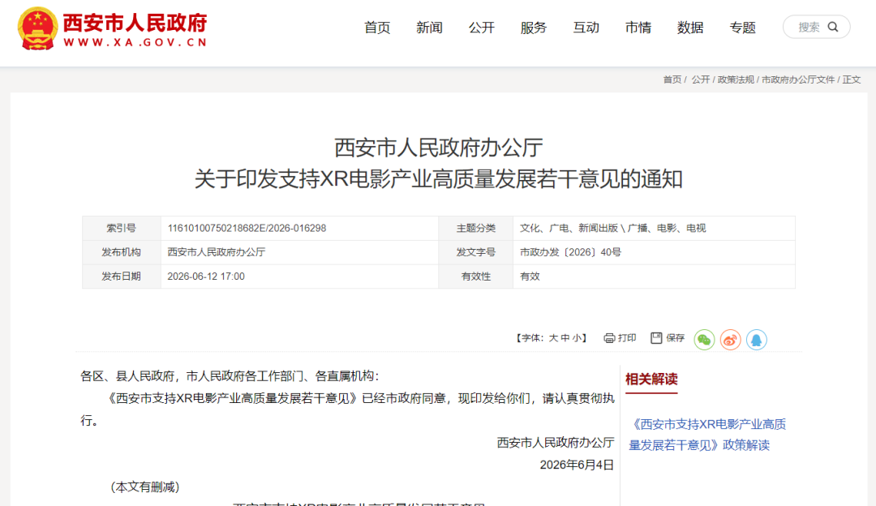Viewport: 876px width, 506px height.
Task: Click the 发文字号 label cell
Action: (x=476, y=252)
